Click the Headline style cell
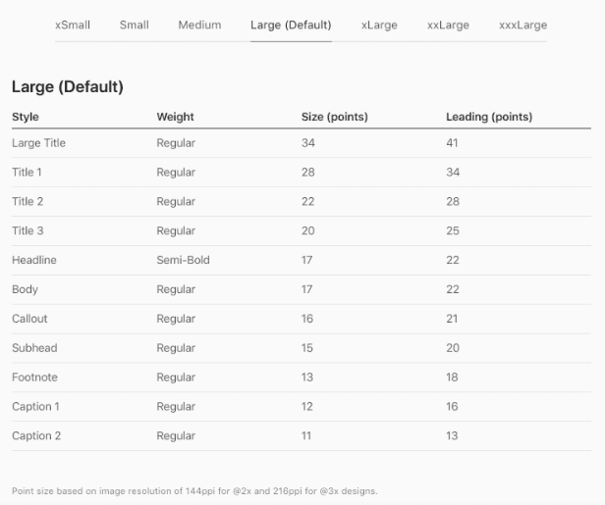Image resolution: width=605 pixels, height=505 pixels. click(x=34, y=260)
